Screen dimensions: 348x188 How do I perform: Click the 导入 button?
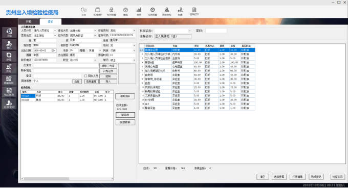[x=108, y=82]
